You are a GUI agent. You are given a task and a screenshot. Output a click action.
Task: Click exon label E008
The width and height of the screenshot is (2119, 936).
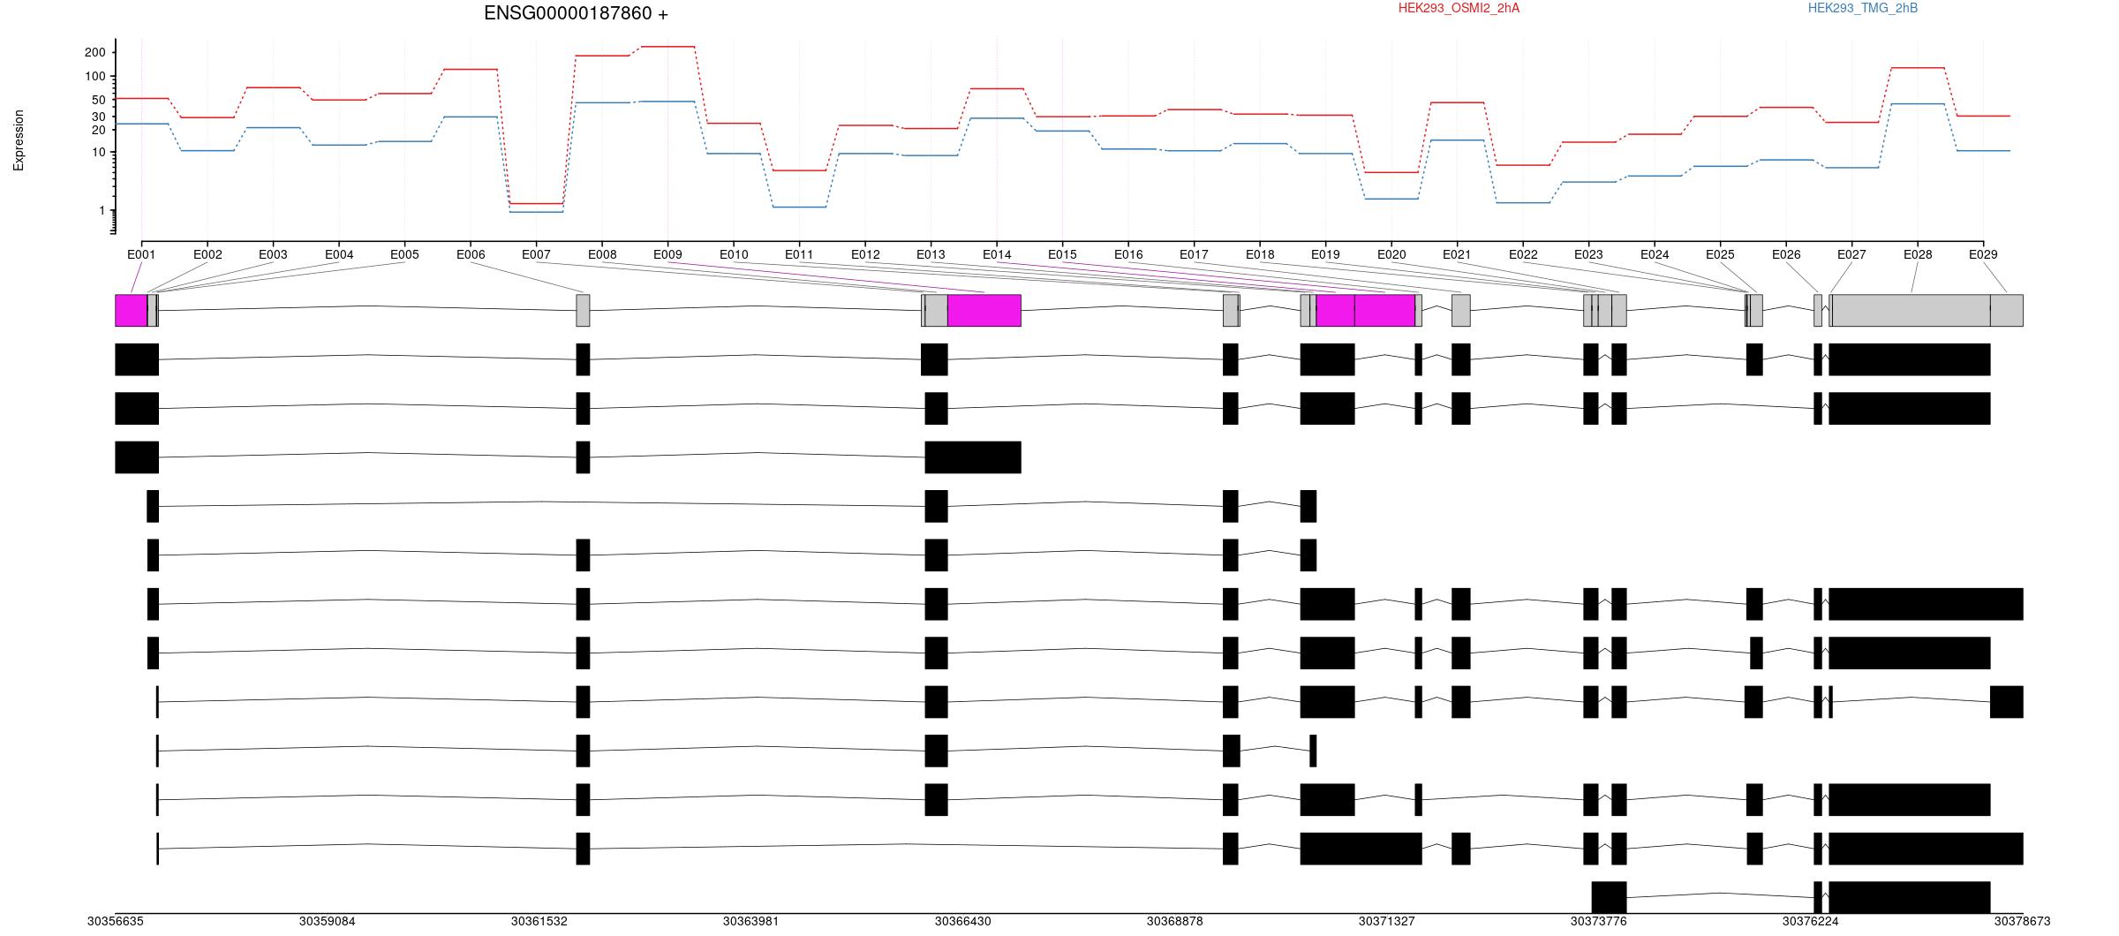coord(602,254)
